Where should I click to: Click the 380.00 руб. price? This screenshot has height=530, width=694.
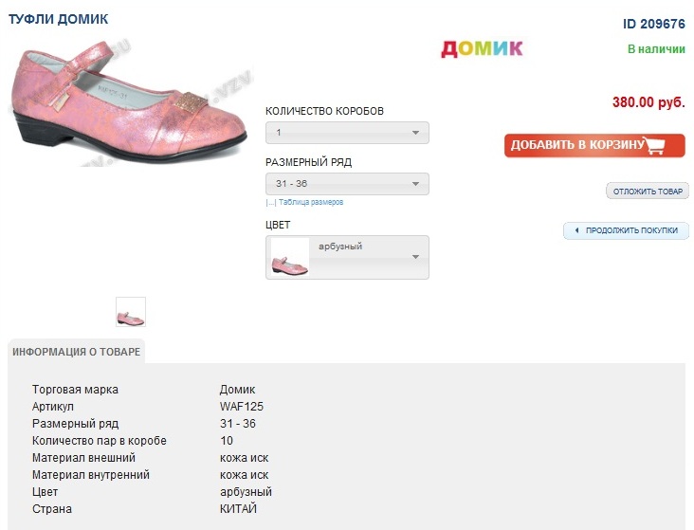(x=648, y=102)
